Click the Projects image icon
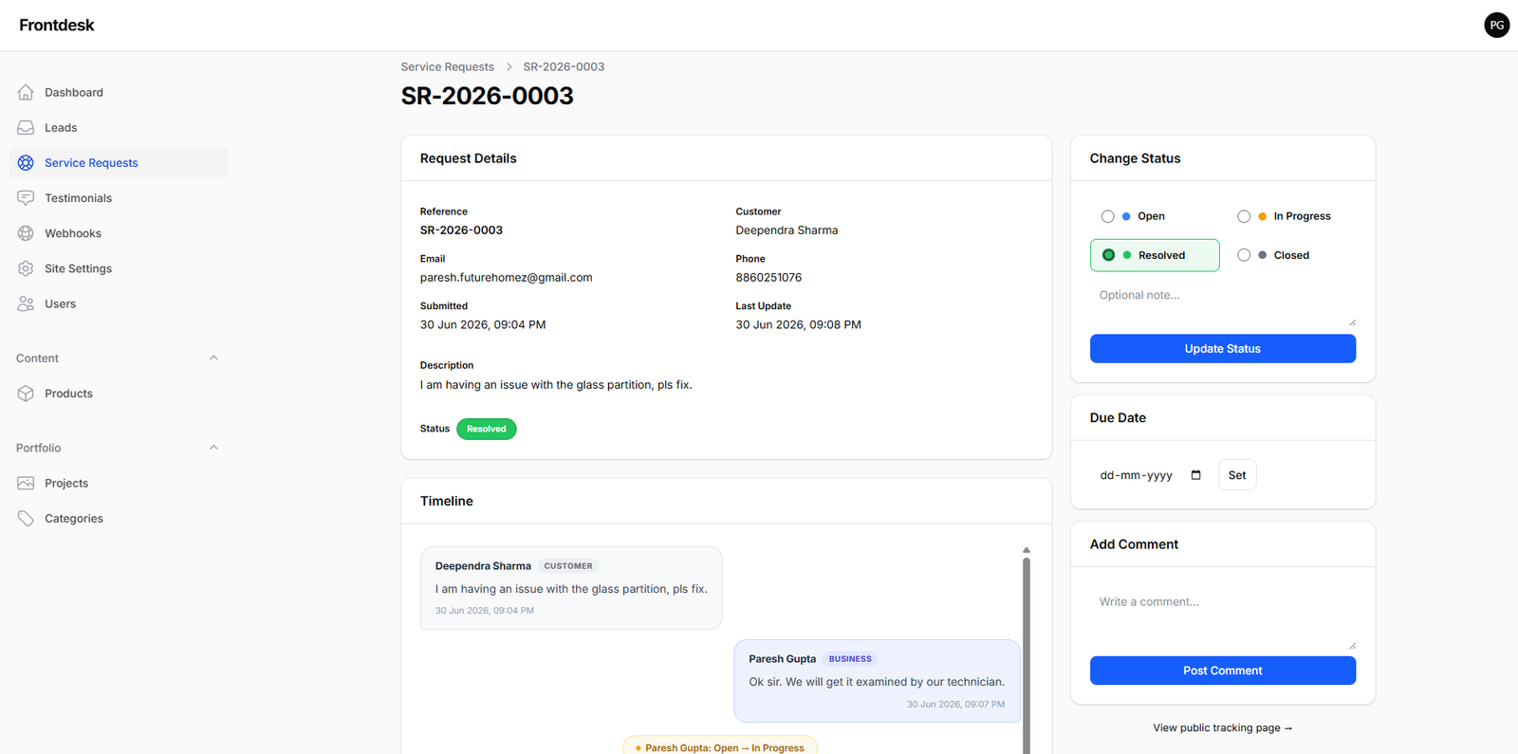The height and width of the screenshot is (754, 1518). [x=26, y=483]
